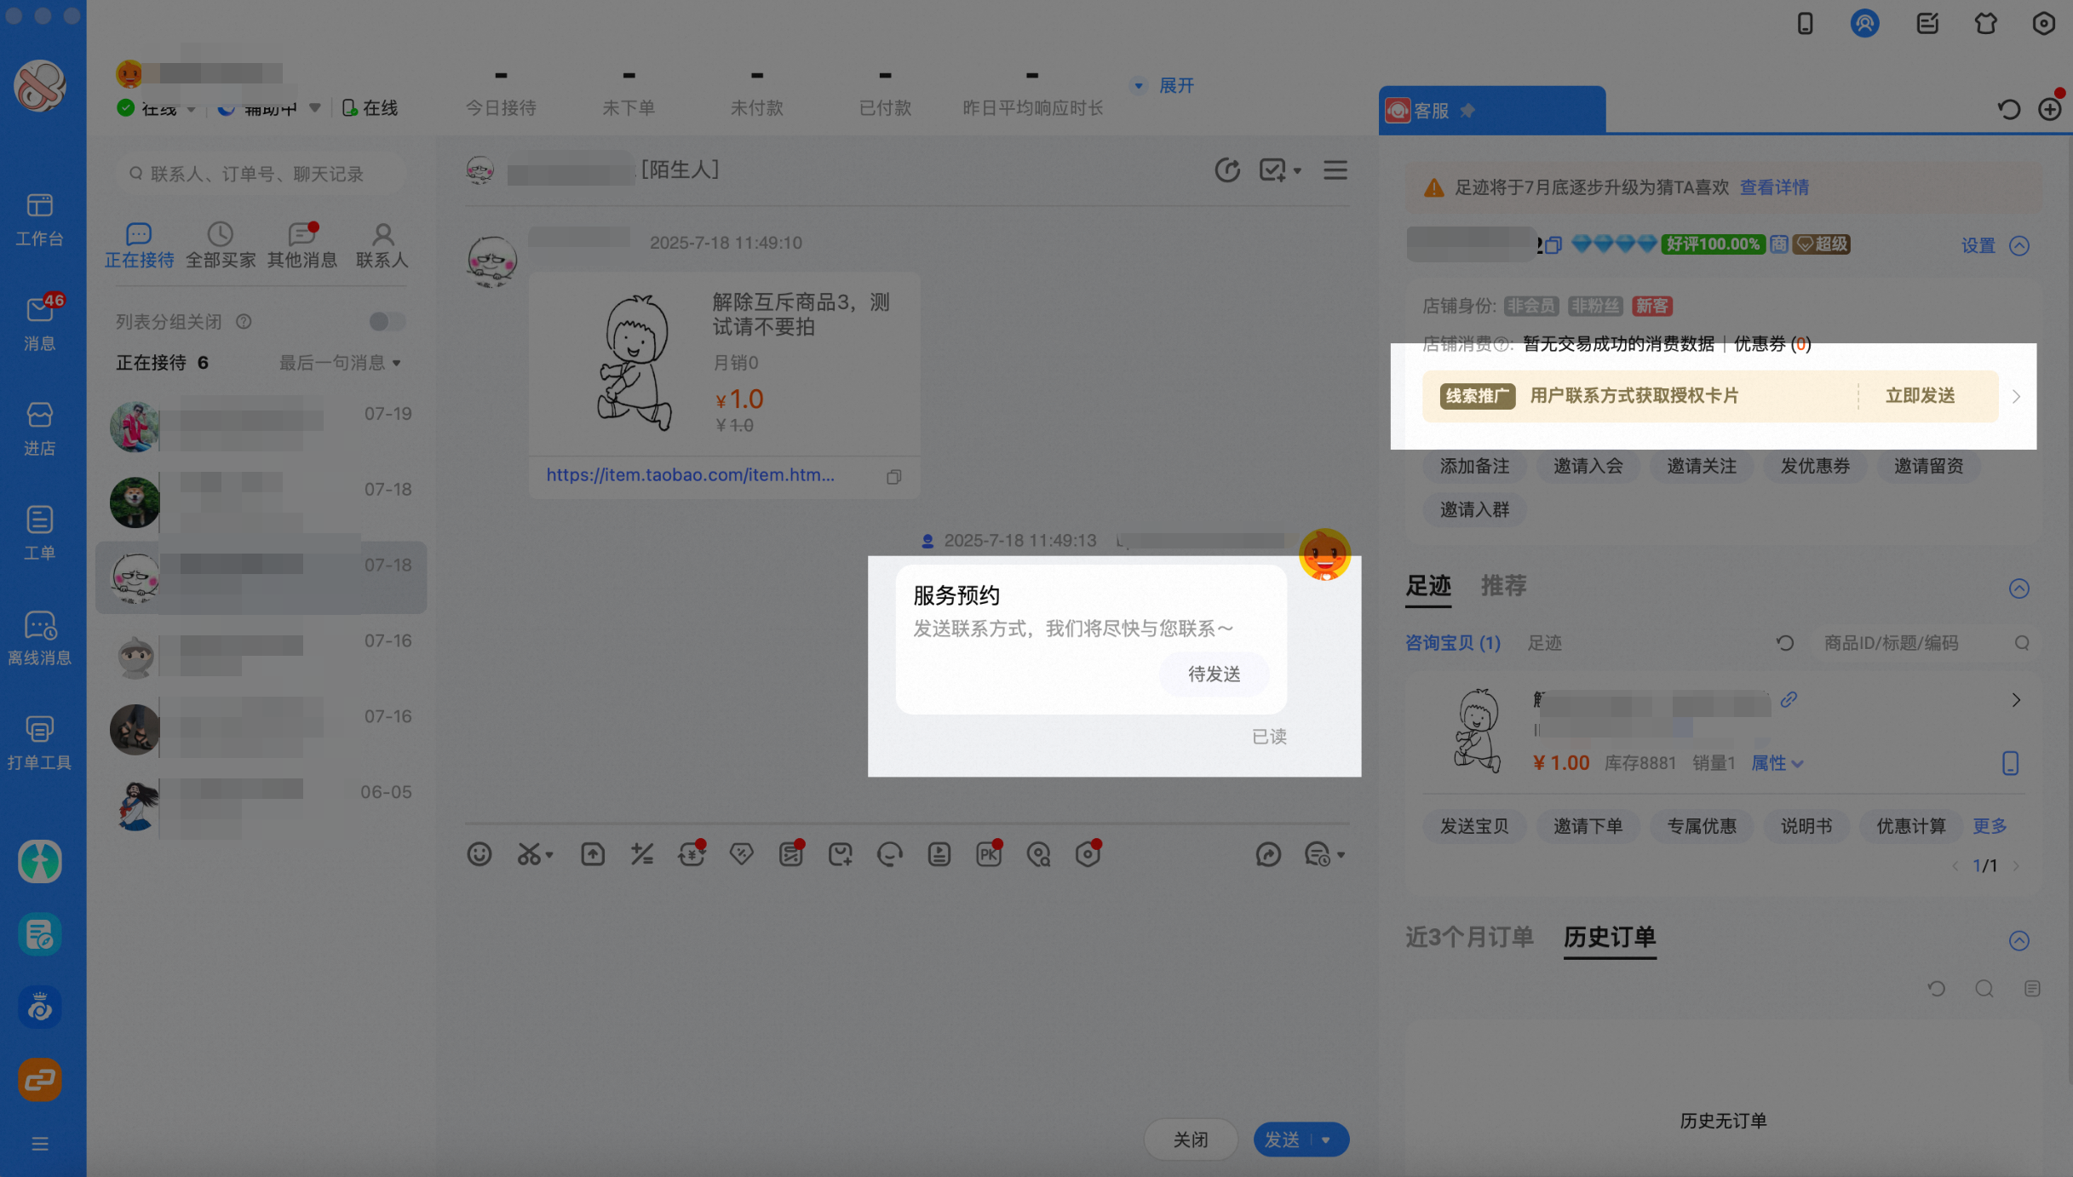Image resolution: width=2073 pixels, height=1177 pixels.
Task: Click the 添加备注 button
Action: pyautogui.click(x=1474, y=466)
